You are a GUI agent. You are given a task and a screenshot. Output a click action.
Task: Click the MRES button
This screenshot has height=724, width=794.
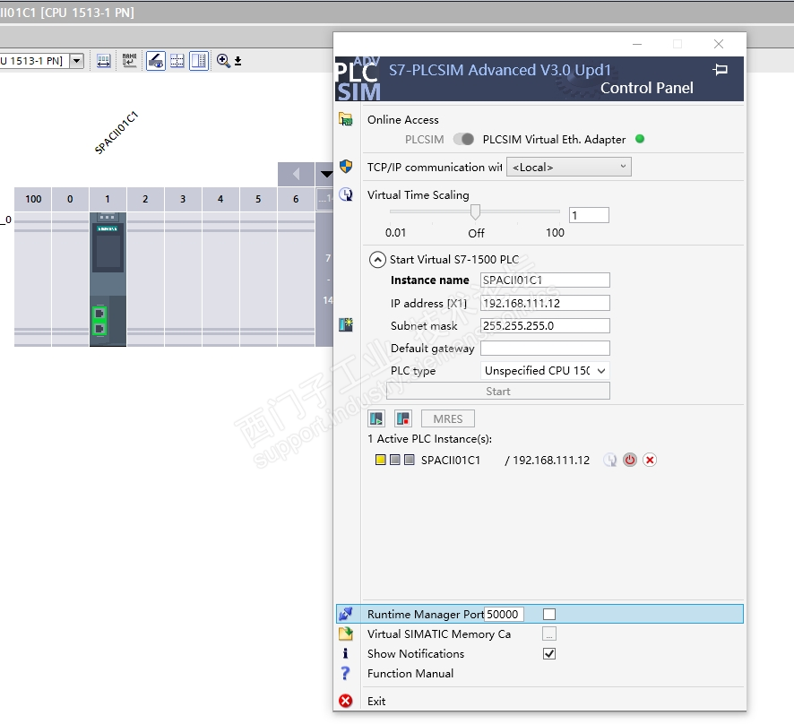(448, 418)
